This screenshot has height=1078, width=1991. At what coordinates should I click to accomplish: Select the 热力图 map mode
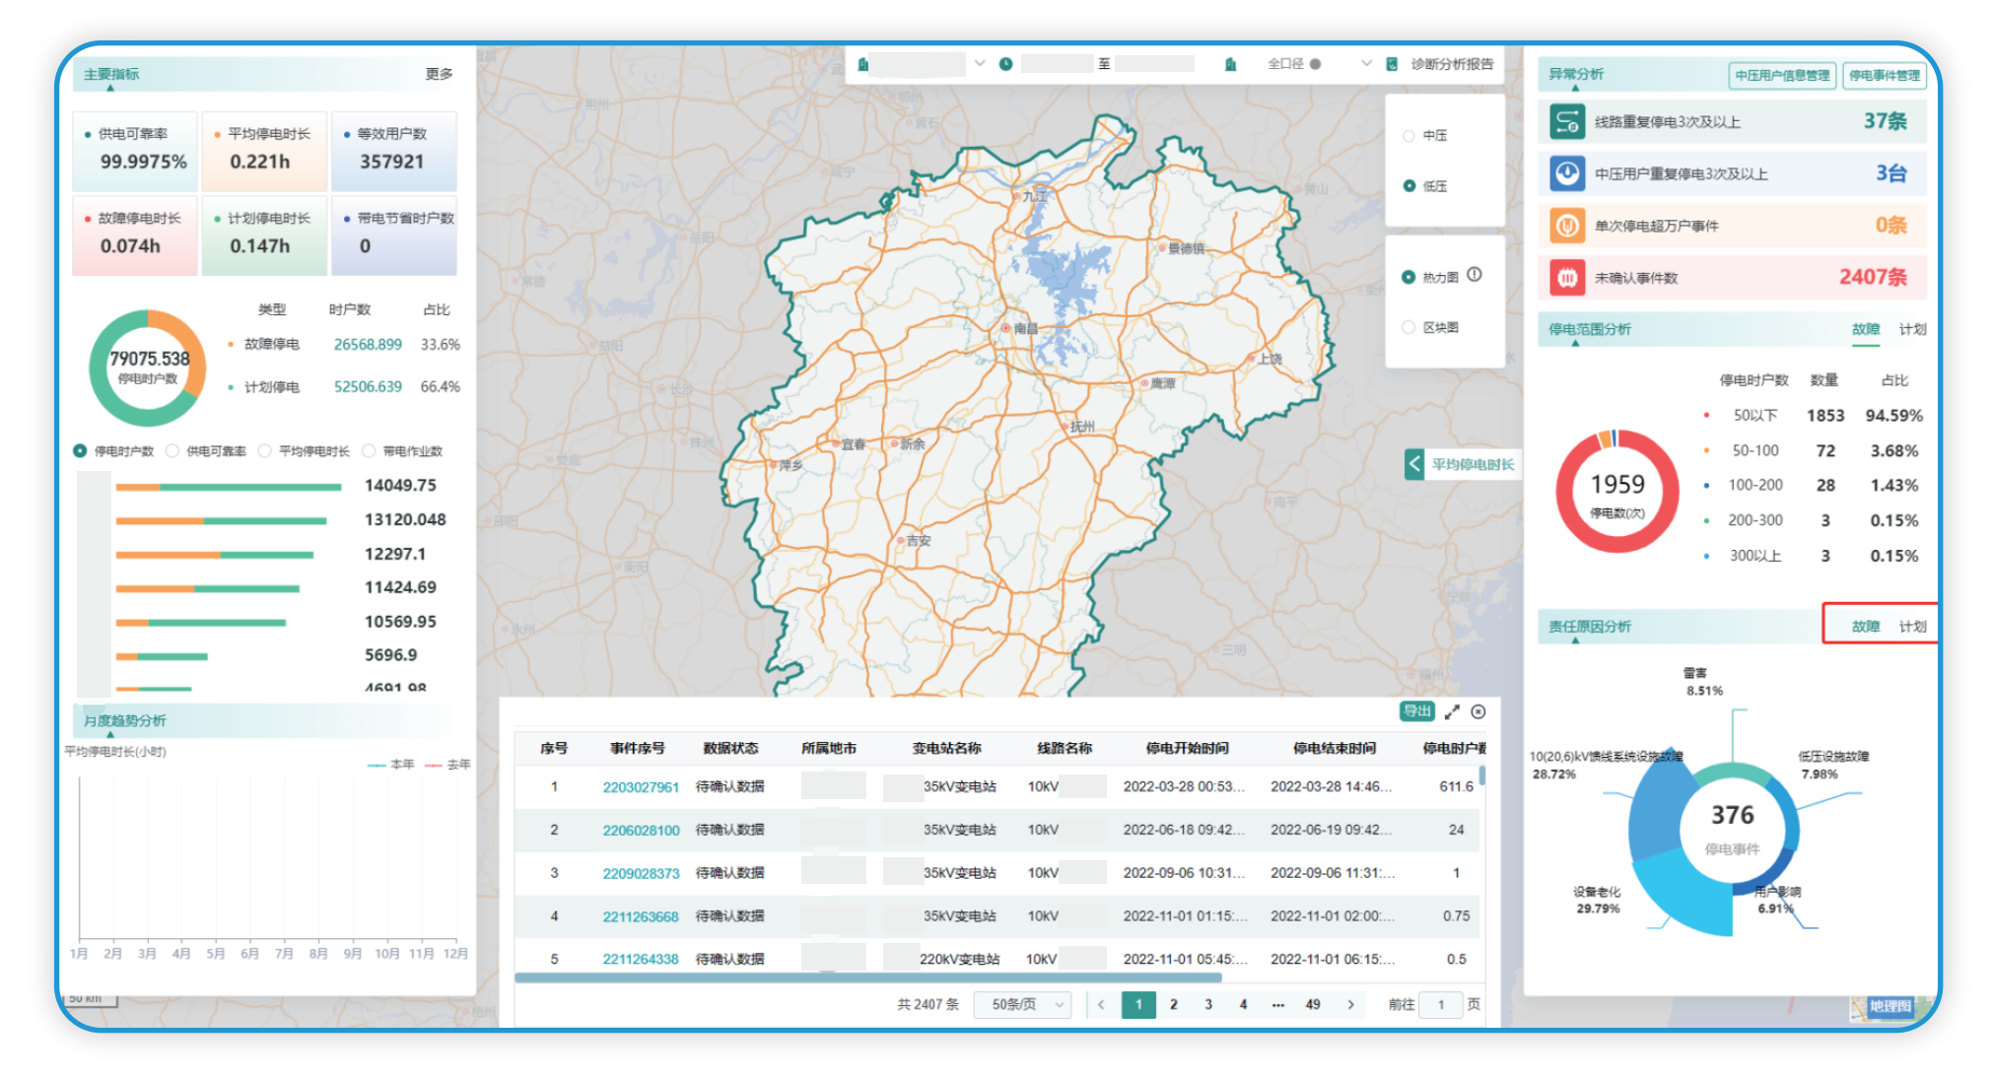1408,277
